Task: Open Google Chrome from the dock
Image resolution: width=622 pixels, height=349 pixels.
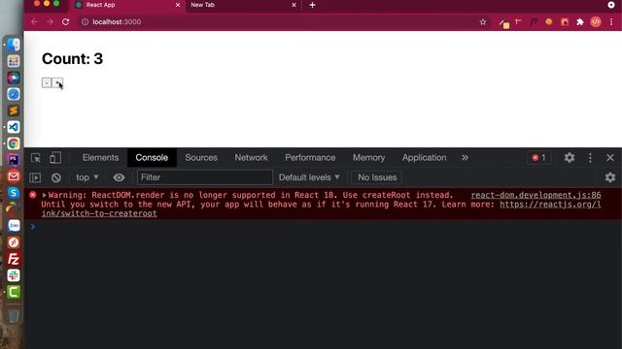Action: [x=14, y=143]
